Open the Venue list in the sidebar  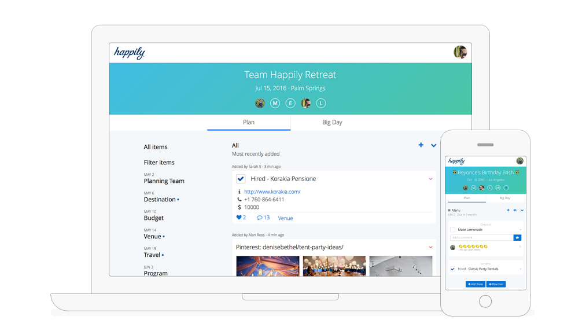tap(152, 236)
